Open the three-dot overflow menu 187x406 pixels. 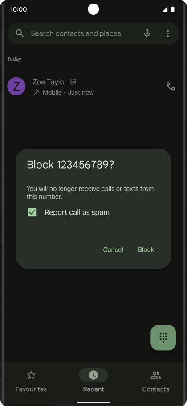click(167, 33)
